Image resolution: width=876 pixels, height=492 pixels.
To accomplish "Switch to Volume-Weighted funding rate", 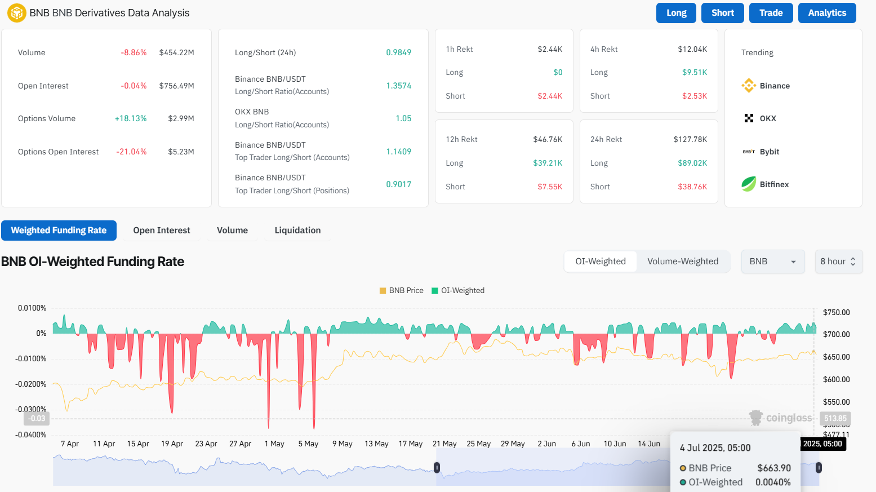I will pos(683,261).
